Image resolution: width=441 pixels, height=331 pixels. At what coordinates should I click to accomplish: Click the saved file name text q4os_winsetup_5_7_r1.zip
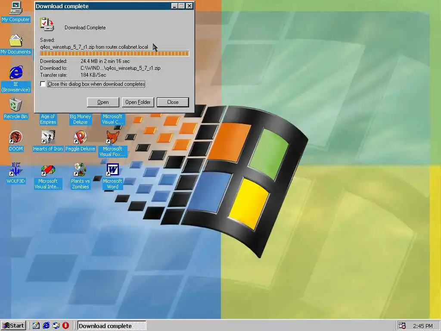pos(67,47)
